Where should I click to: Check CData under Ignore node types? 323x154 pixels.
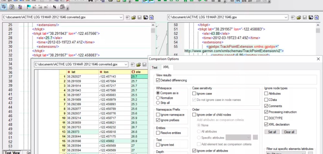[266, 100]
